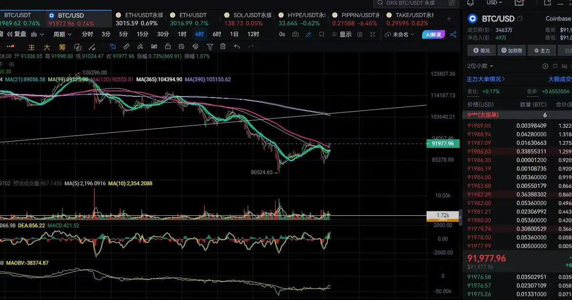The height and width of the screenshot is (300, 572).
Task: Open the PIPPIN/USDT tab
Action: click(x=356, y=19)
